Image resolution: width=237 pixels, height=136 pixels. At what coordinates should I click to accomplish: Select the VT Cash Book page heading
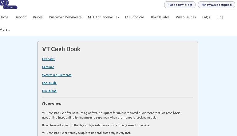pos(61,49)
